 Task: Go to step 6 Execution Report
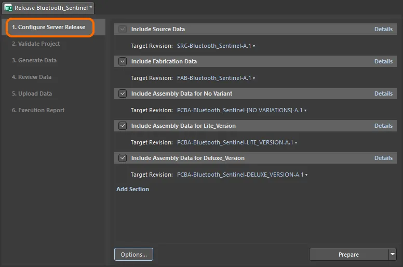coord(38,110)
